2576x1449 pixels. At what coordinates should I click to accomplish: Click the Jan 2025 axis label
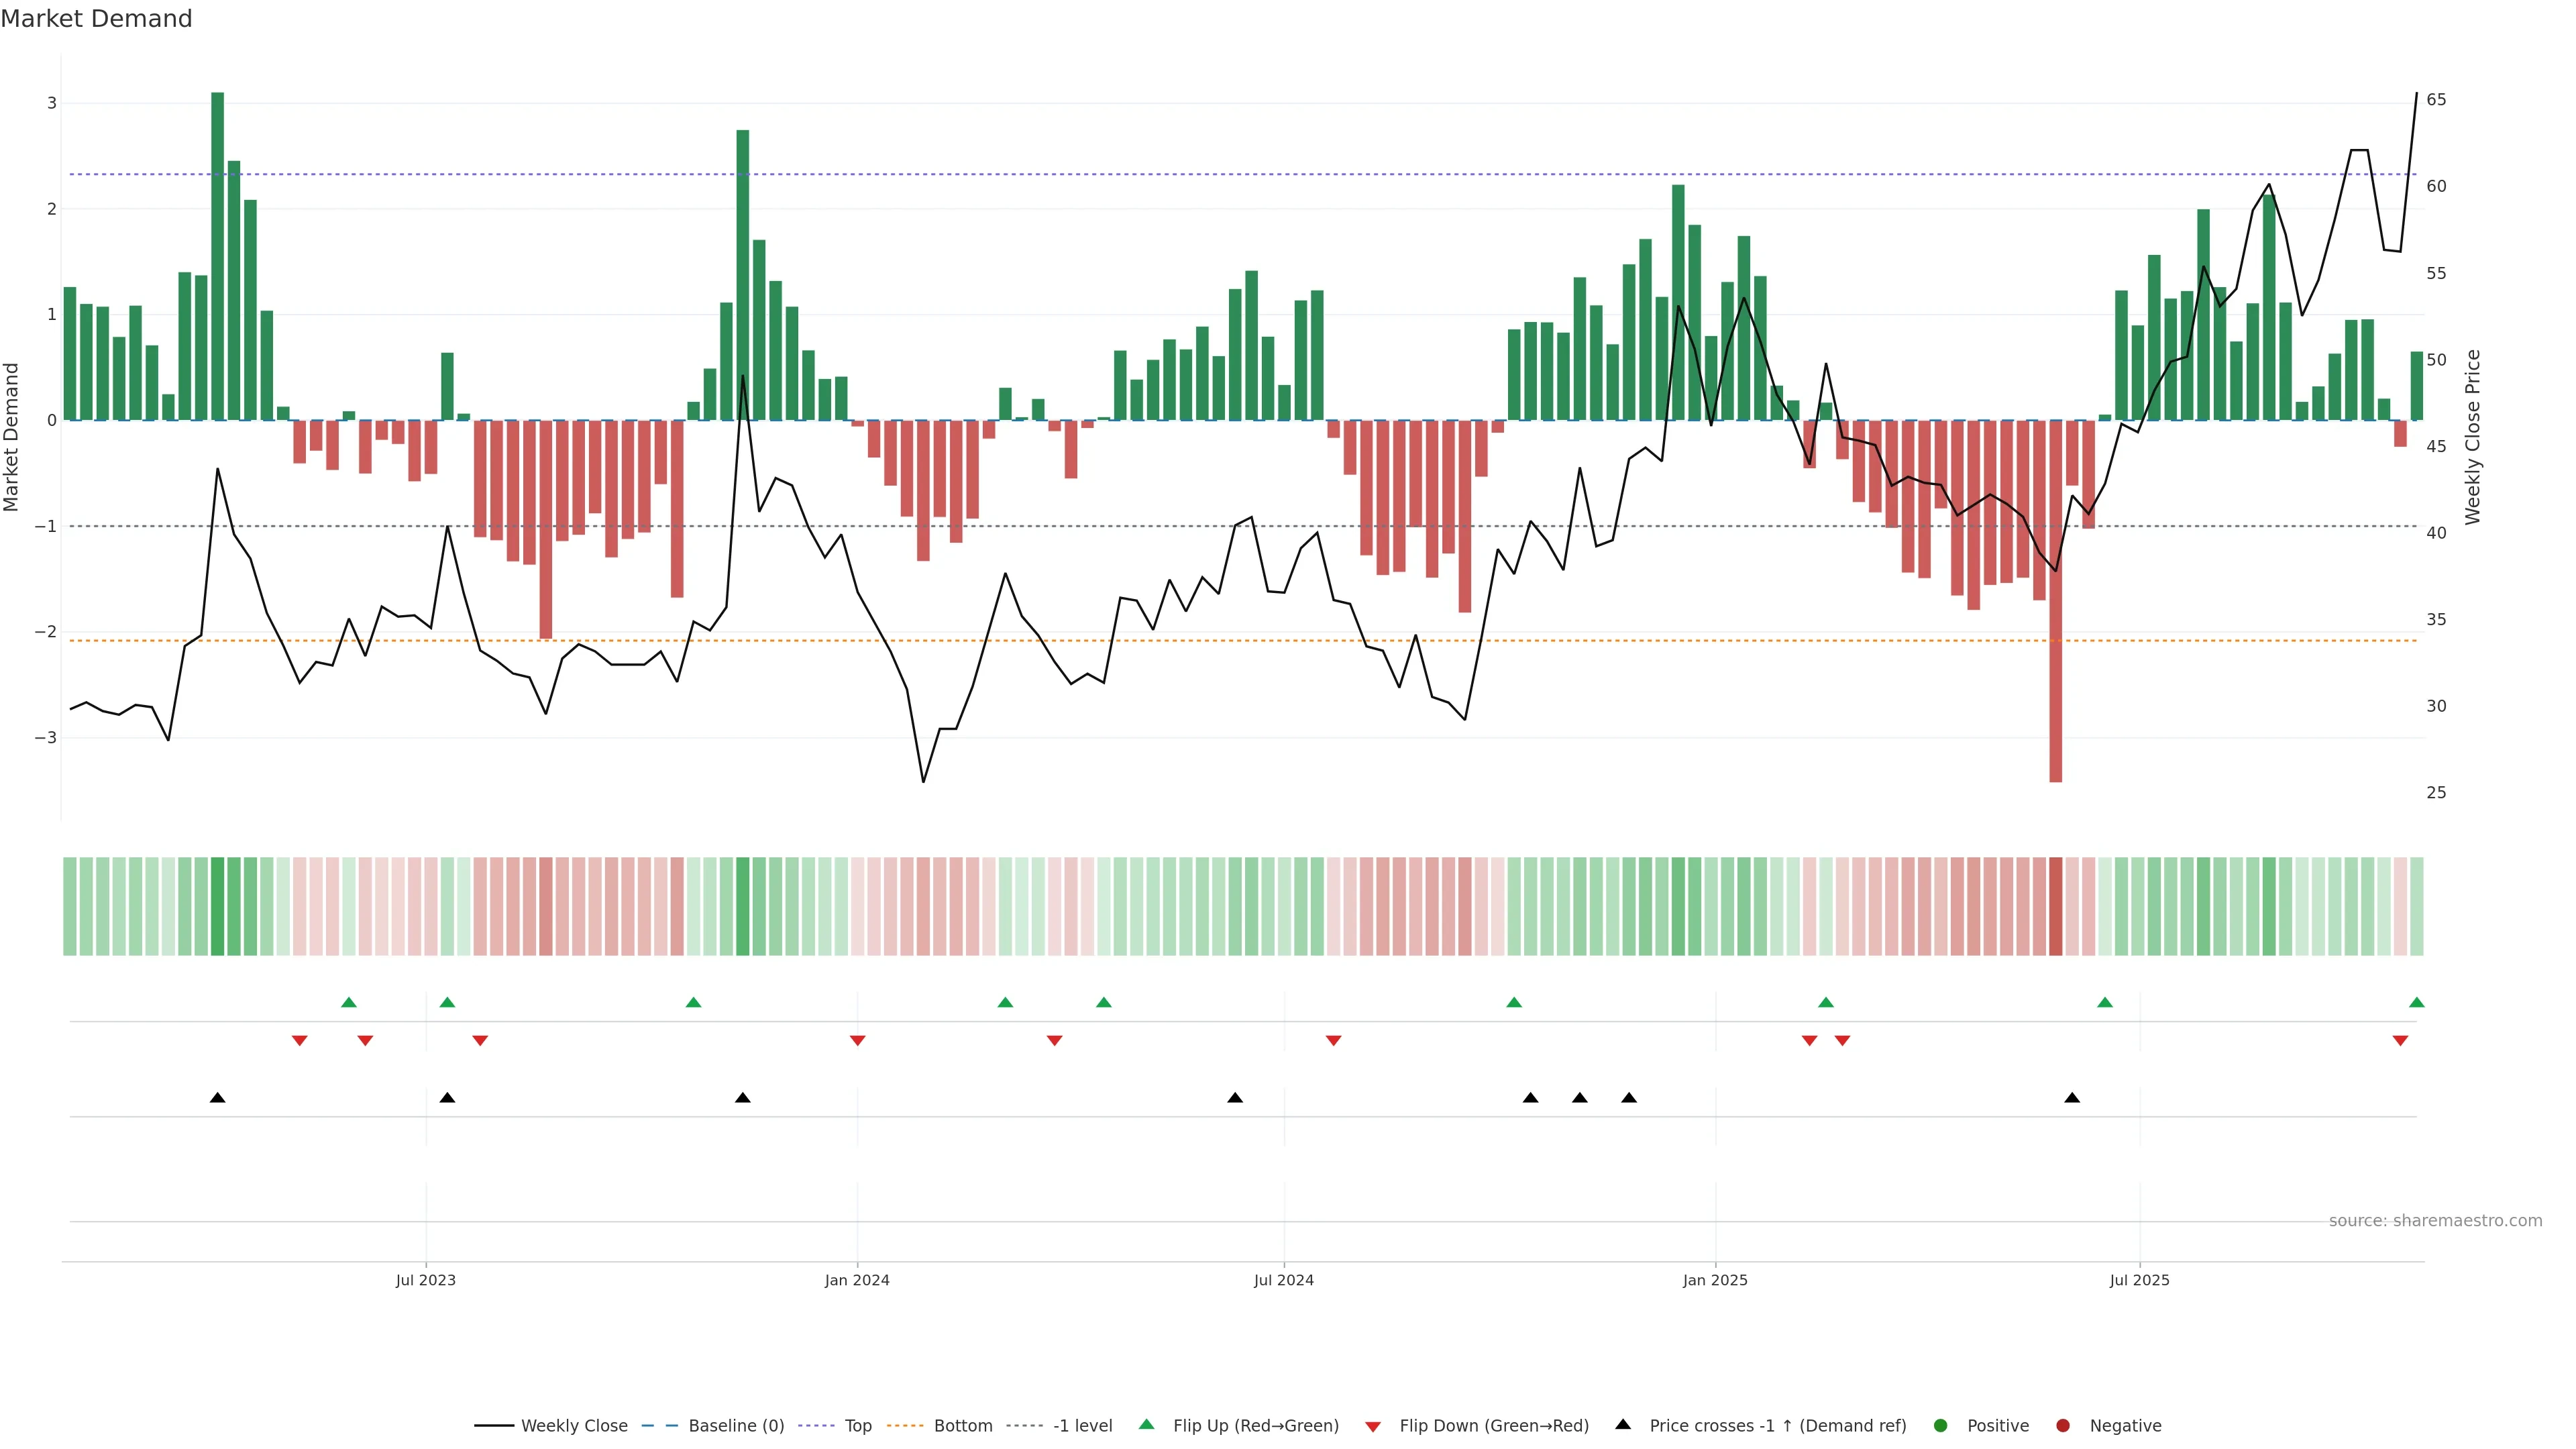1715,1280
